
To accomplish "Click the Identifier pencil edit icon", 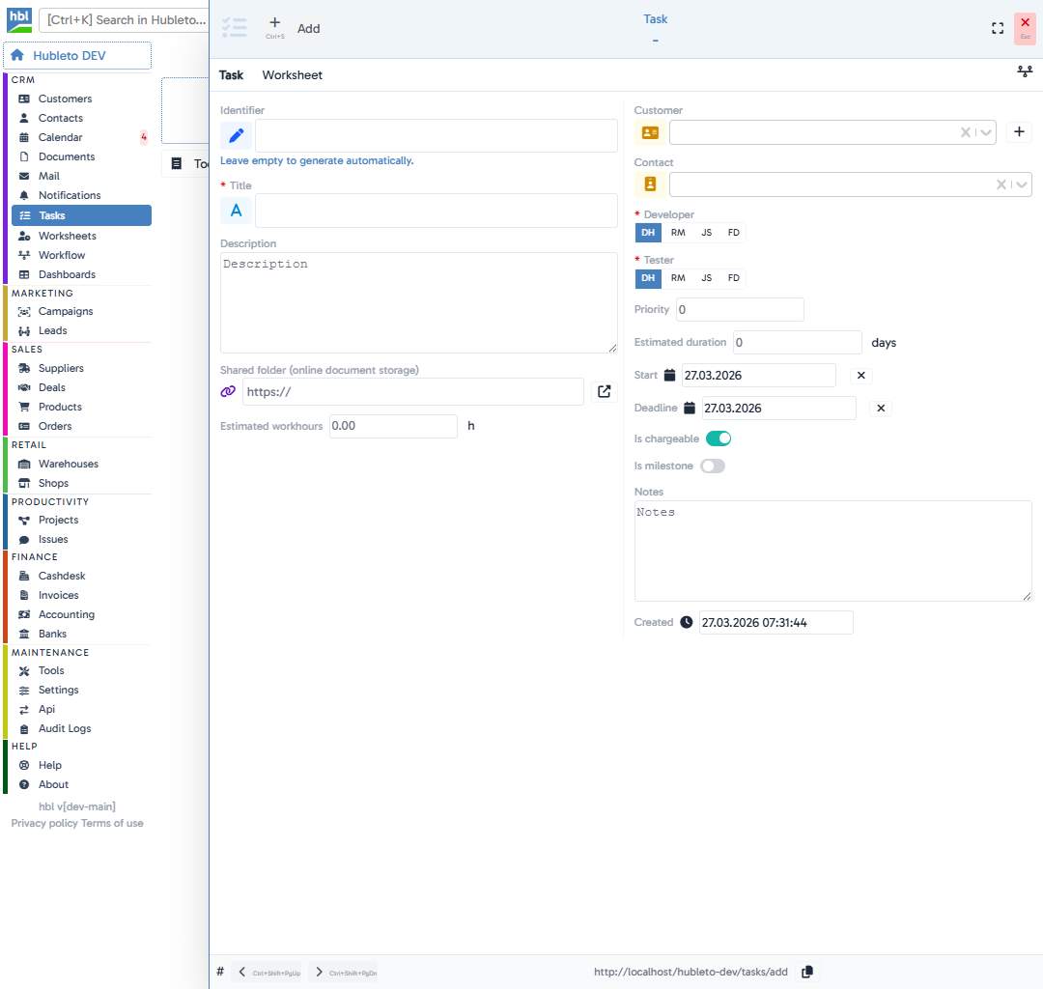I will point(236,136).
